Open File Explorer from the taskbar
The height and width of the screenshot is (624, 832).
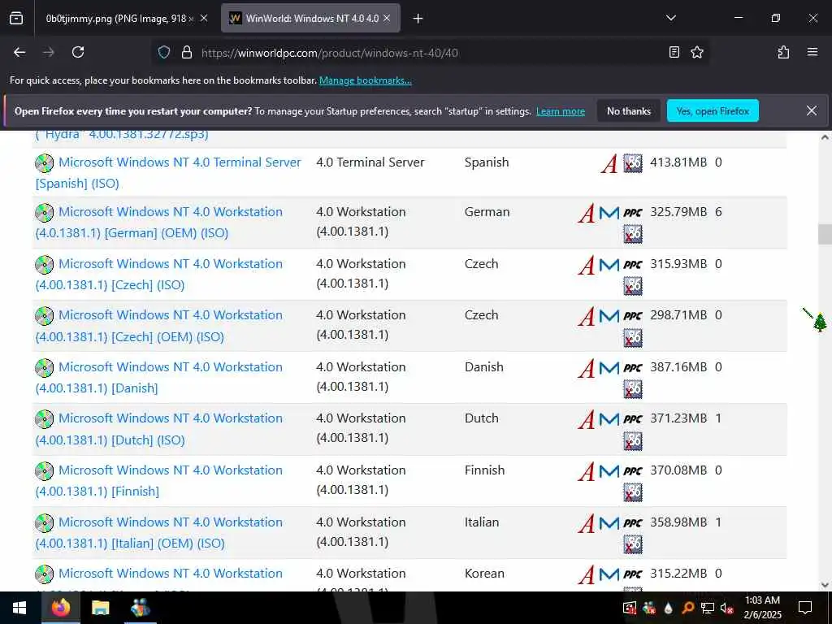point(100,608)
